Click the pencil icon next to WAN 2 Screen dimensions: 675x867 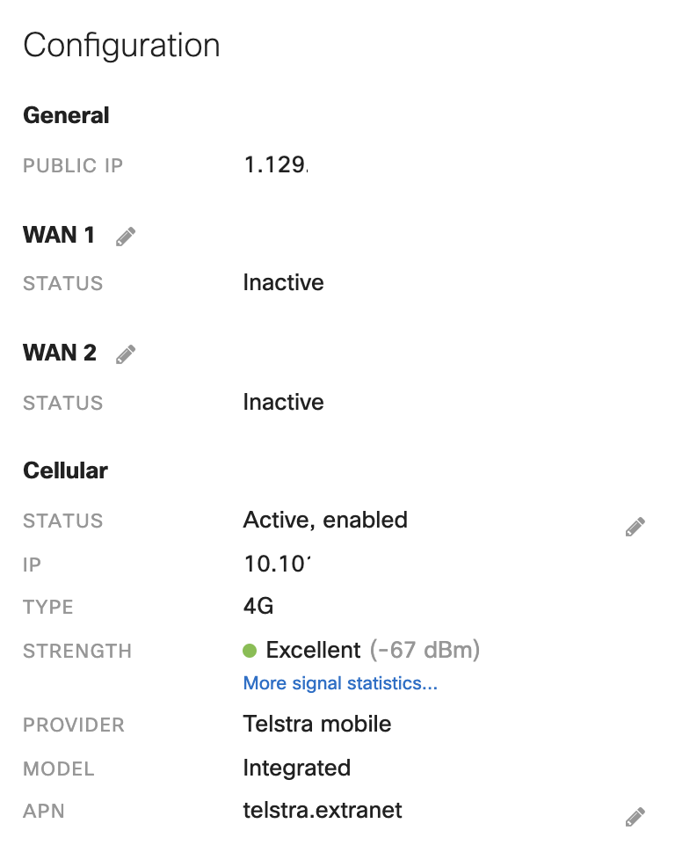coord(125,353)
